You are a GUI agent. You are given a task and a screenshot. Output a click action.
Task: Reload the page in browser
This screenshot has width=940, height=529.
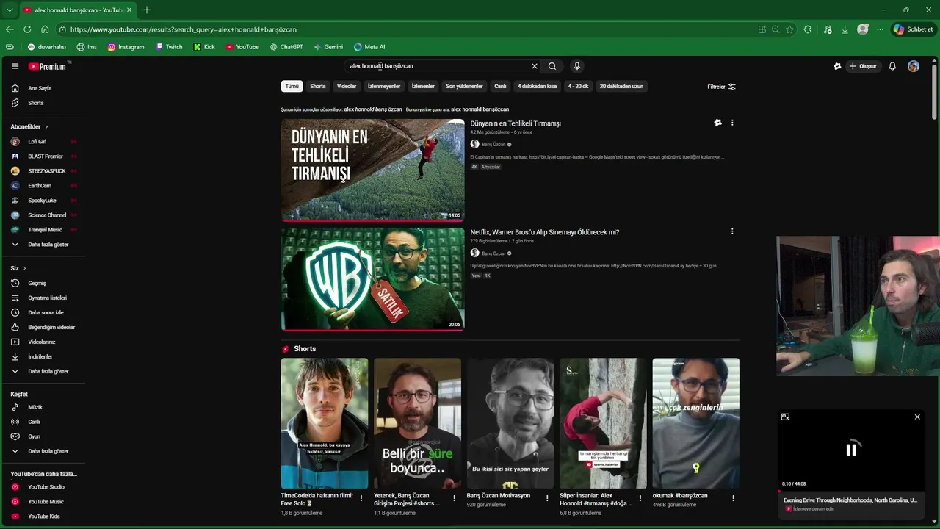point(27,29)
